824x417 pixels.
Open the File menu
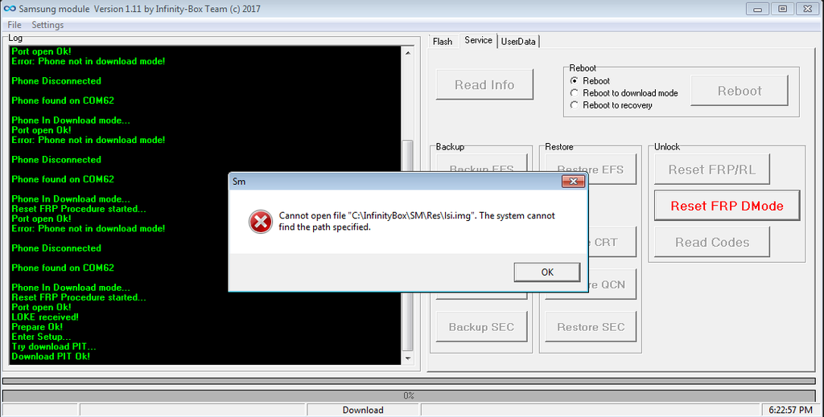tap(14, 25)
